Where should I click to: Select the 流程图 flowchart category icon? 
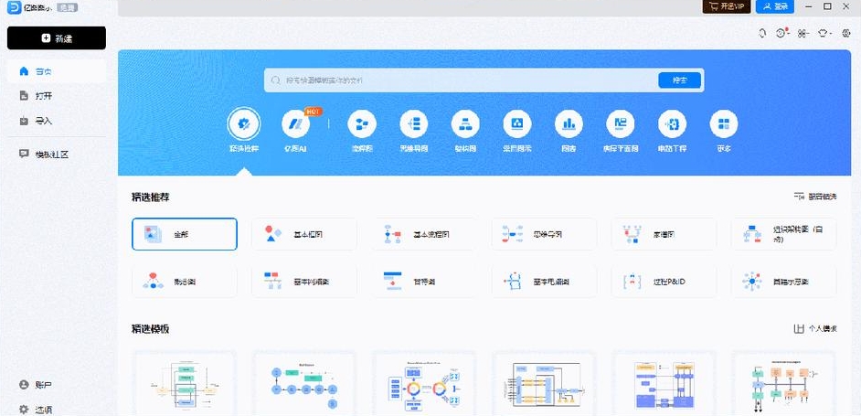(362, 124)
